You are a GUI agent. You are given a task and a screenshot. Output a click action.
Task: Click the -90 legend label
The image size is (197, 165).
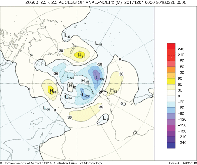point(181,114)
